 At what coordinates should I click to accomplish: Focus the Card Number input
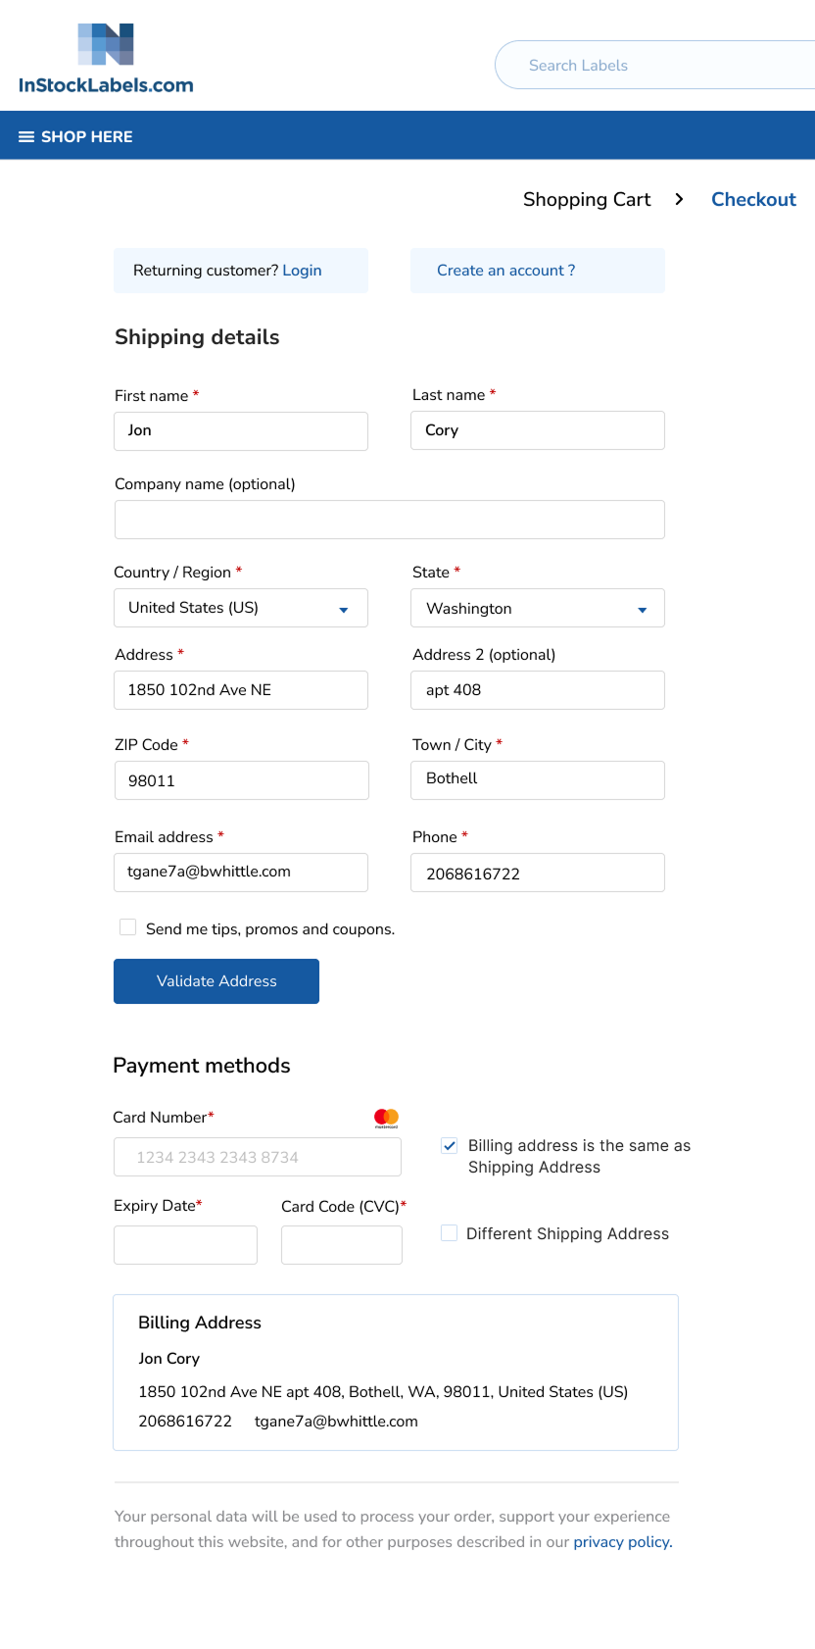tap(257, 1156)
